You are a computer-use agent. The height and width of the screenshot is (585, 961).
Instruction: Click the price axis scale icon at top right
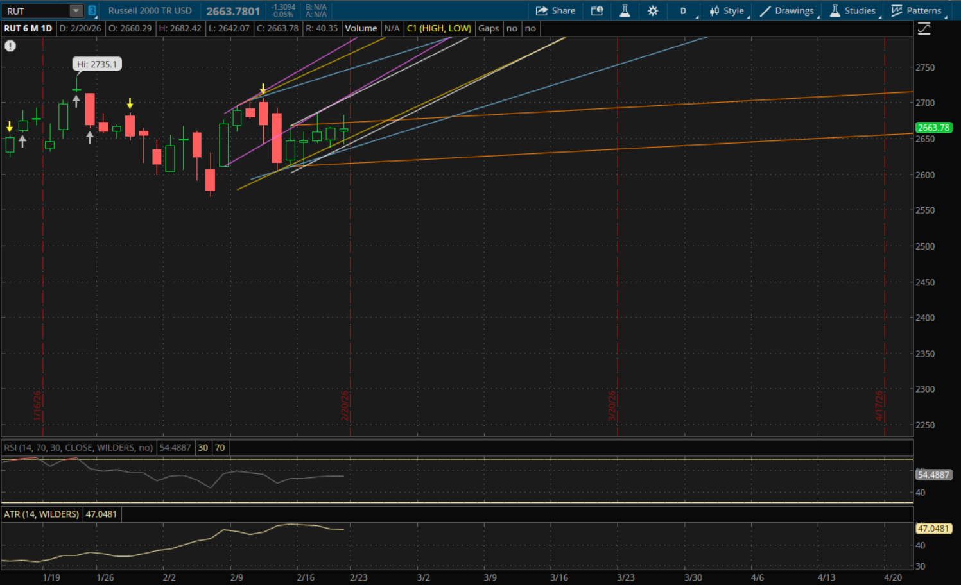924,29
